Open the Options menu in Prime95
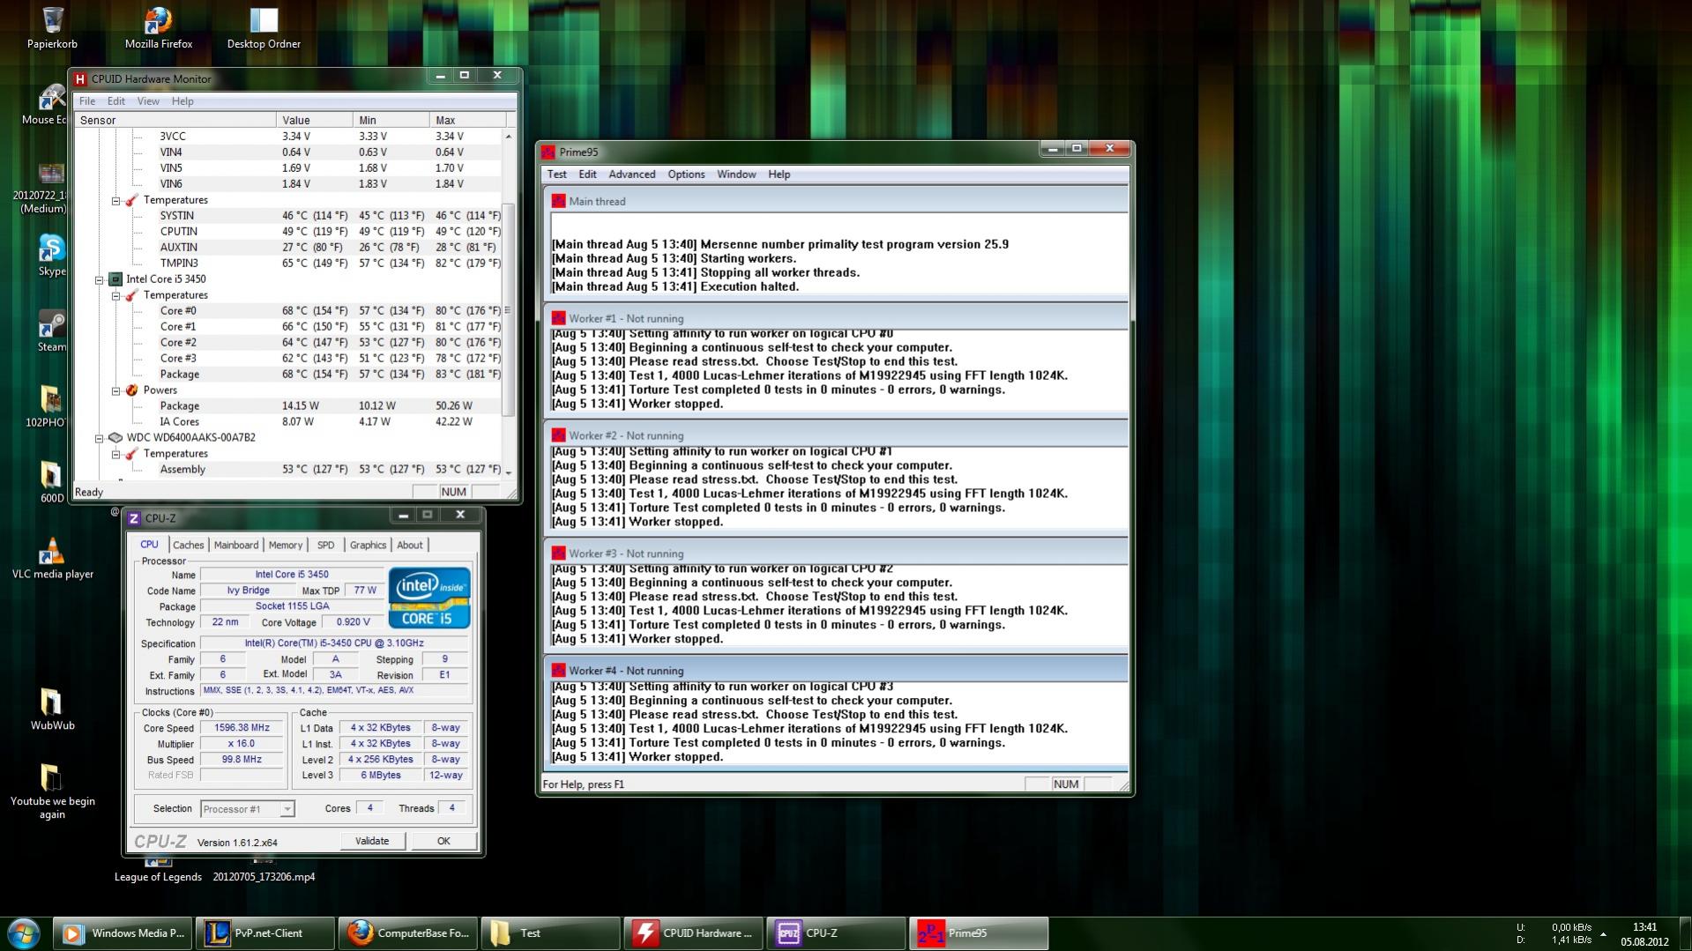This screenshot has width=1692, height=951. [686, 175]
